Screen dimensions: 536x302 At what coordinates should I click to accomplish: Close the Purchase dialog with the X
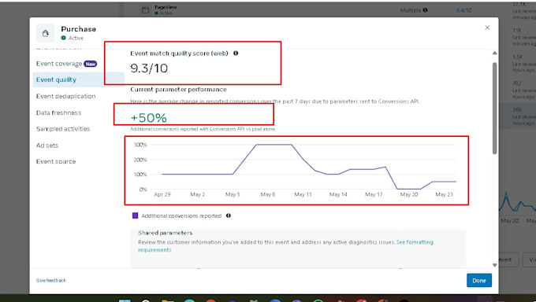[487, 28]
